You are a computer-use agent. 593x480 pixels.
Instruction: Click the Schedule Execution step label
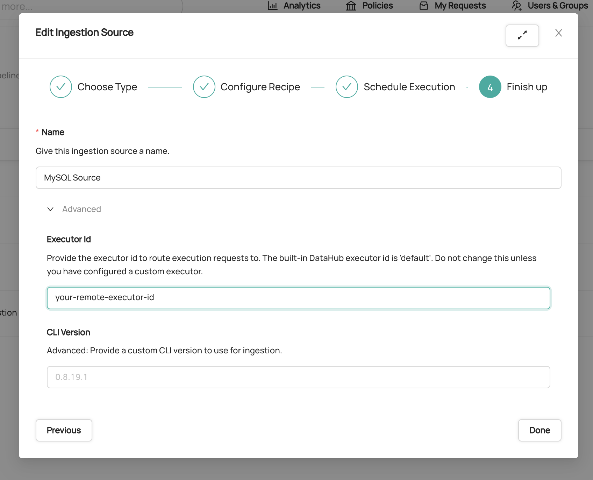tap(409, 87)
